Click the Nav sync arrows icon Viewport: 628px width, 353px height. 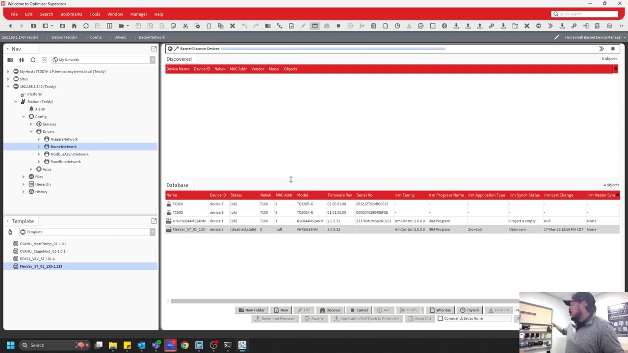pyautogui.click(x=21, y=60)
